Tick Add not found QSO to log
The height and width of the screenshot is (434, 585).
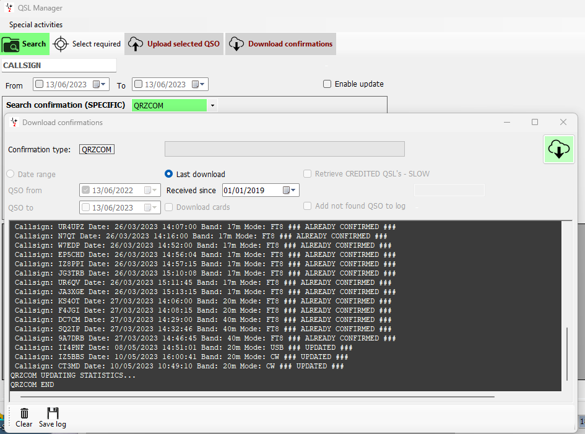click(x=308, y=206)
